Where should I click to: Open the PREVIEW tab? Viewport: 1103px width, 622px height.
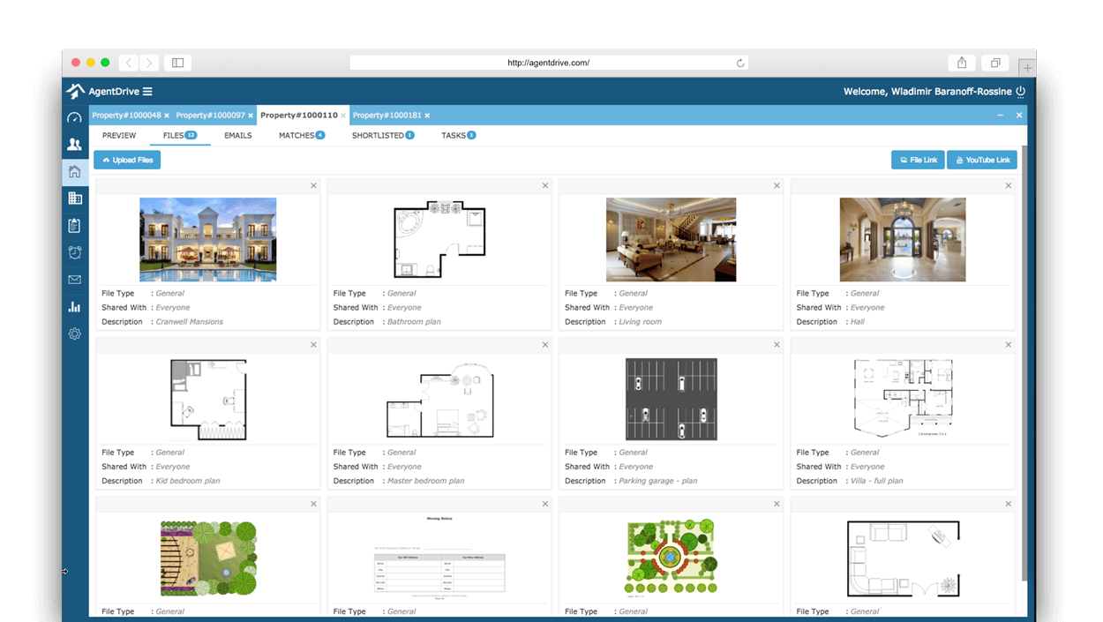(119, 136)
